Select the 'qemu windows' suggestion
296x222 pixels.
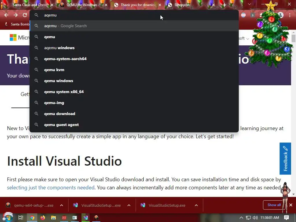[x=134, y=81]
